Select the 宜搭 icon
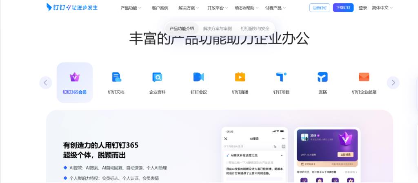This screenshot has height=183, width=418. (x=322, y=77)
